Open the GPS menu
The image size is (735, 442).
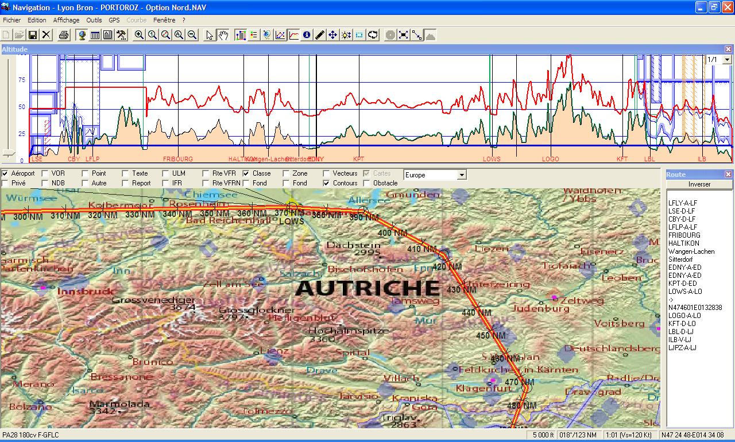(114, 20)
